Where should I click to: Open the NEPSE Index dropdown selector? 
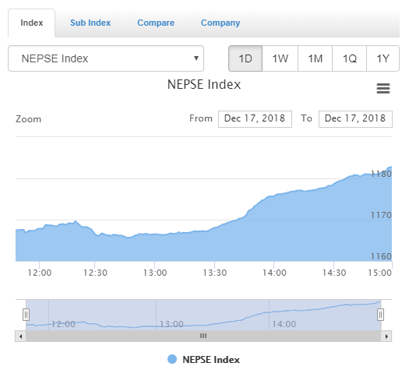(106, 58)
